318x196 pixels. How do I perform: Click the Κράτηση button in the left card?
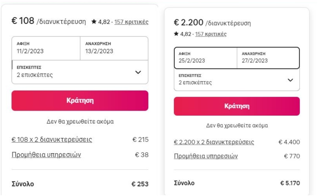[80, 101]
